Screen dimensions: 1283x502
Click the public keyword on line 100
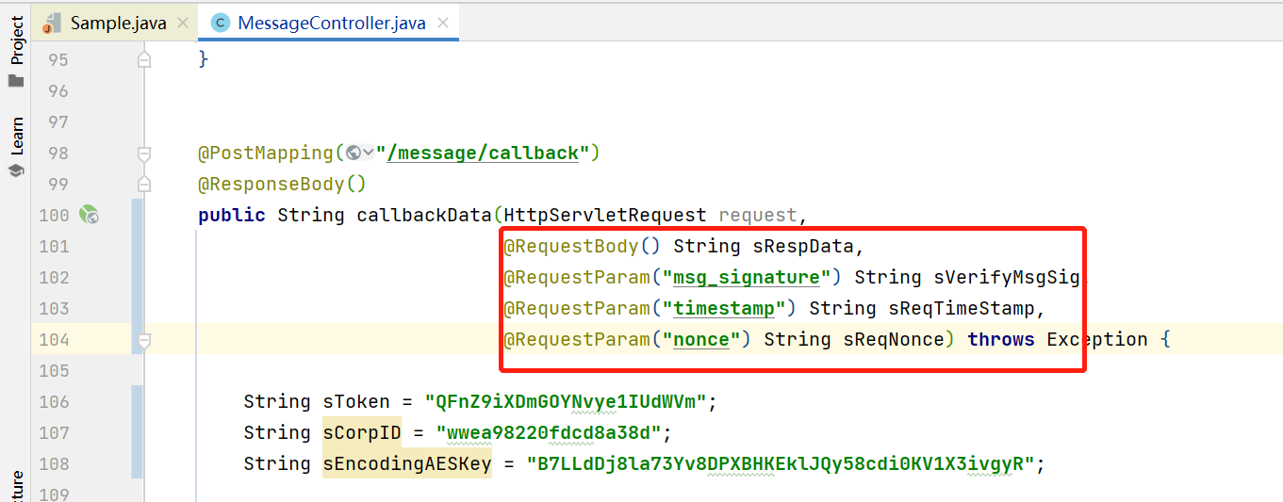[x=232, y=215]
